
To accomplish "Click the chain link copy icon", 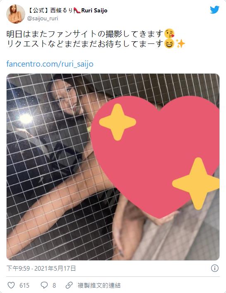I will [69, 285].
